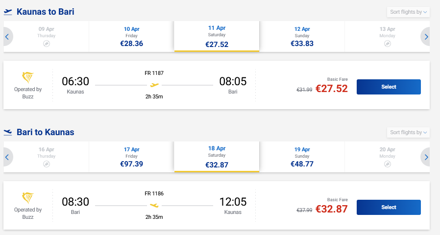Show later dates for Bari to Kaunas
Viewport: 440px width, 235px height.
[426, 157]
